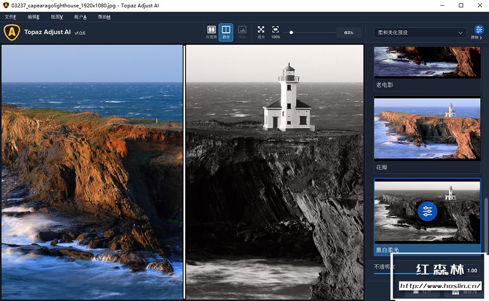Click adjust icon on 黑白柔光 preset thumbnail
The image size is (489, 301).
(427, 211)
